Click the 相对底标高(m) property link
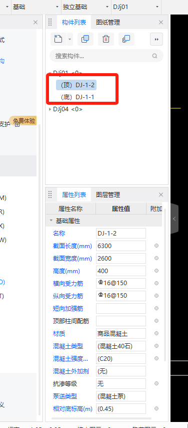188x428 pixels. pos(72,409)
